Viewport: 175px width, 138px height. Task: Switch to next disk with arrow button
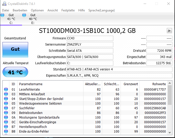click(169, 31)
